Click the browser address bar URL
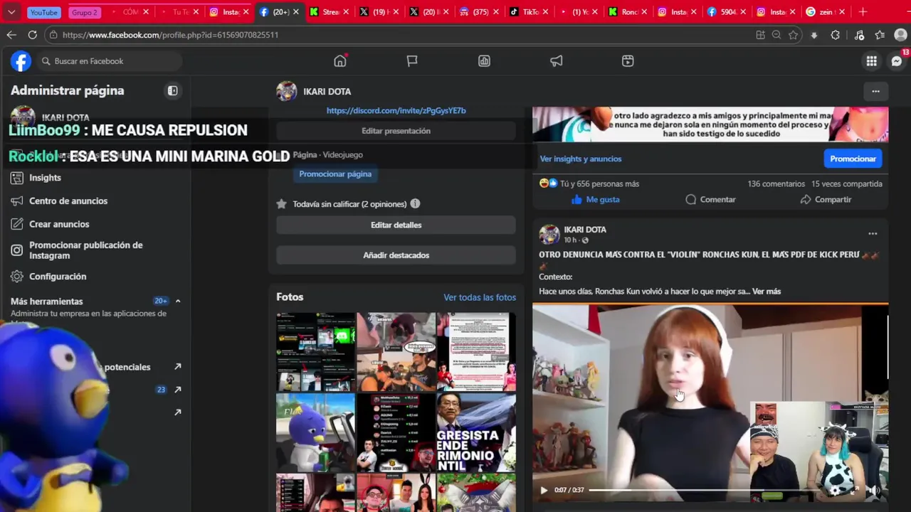The width and height of the screenshot is (911, 512). [170, 35]
